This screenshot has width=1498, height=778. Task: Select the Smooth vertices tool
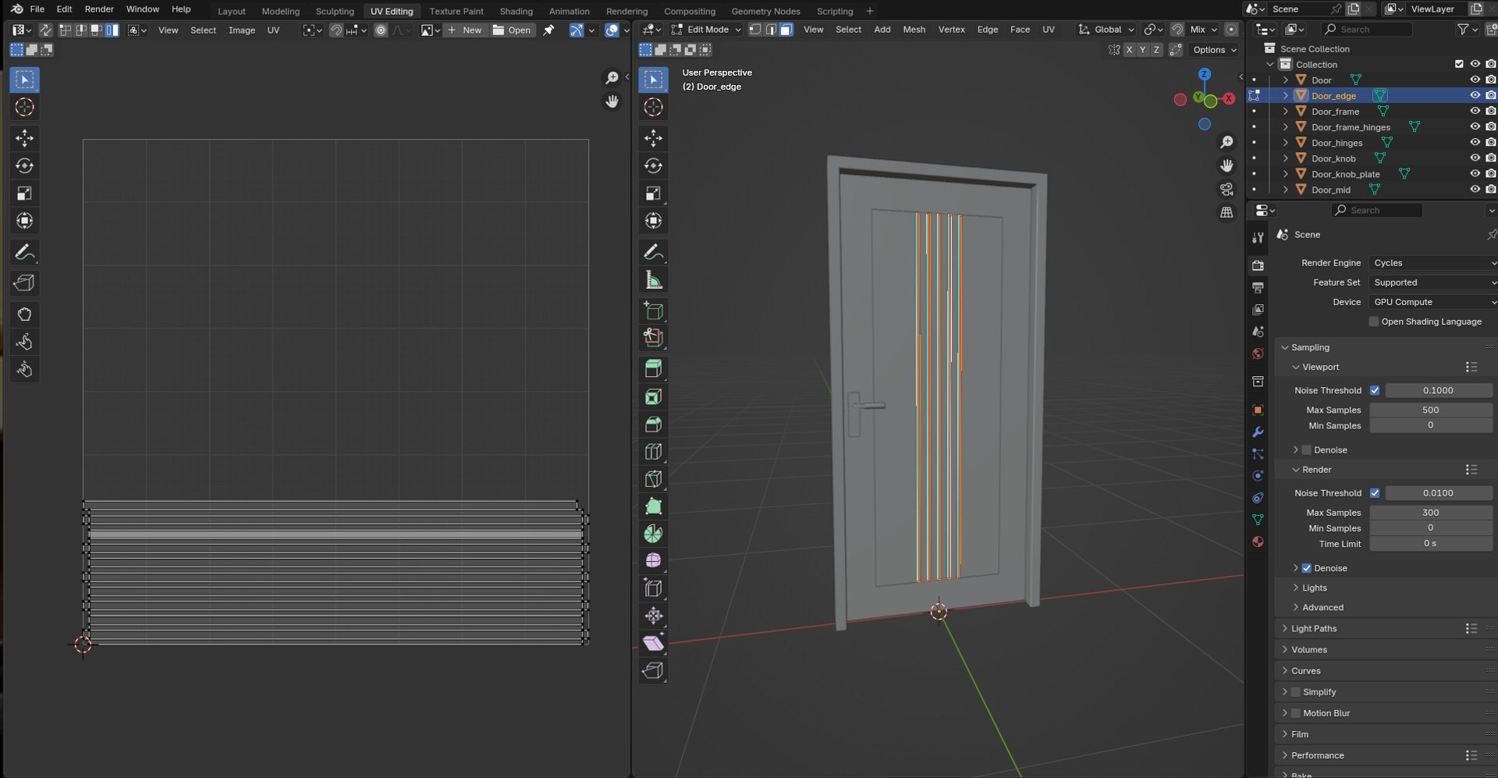pyautogui.click(x=653, y=560)
